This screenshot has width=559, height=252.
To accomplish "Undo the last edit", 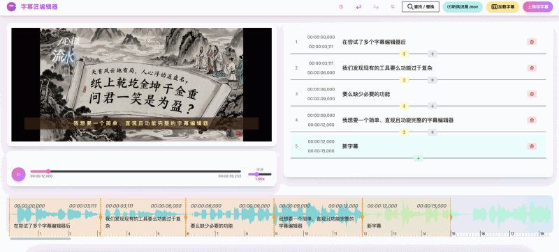I will pos(359,7).
